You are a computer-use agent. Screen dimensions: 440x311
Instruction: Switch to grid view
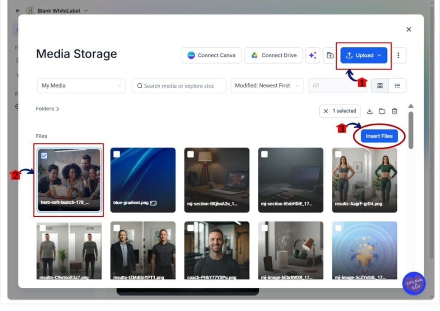pos(380,85)
